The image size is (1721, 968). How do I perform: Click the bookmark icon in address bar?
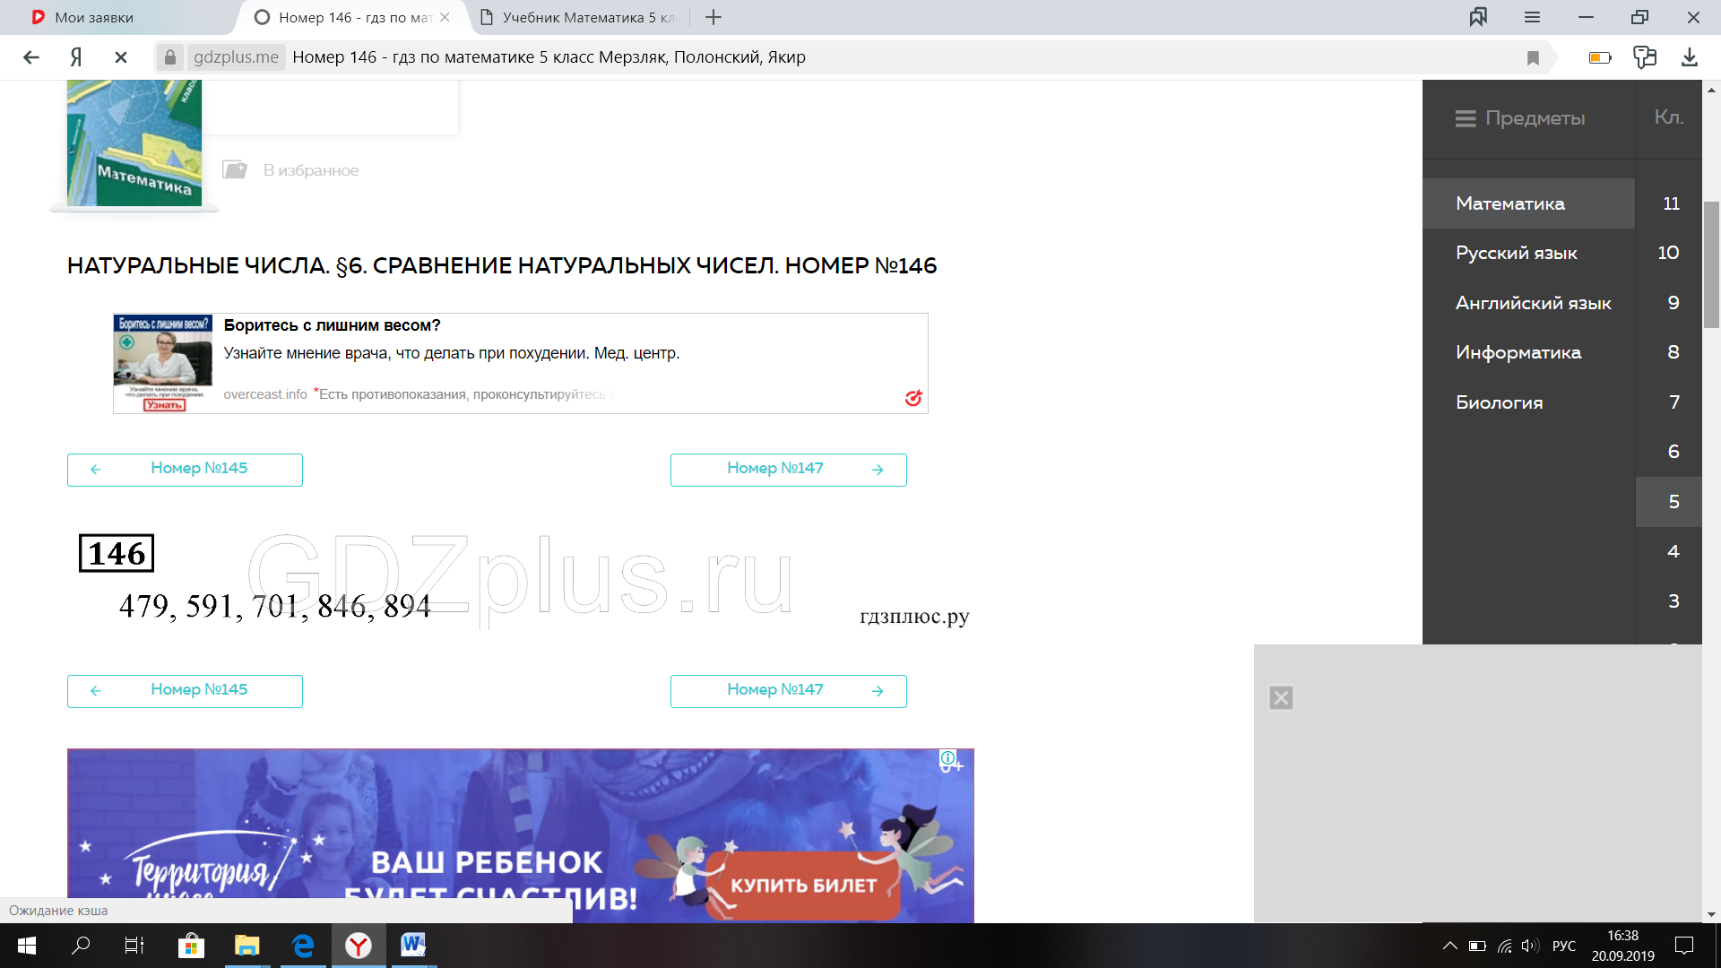coord(1533,58)
